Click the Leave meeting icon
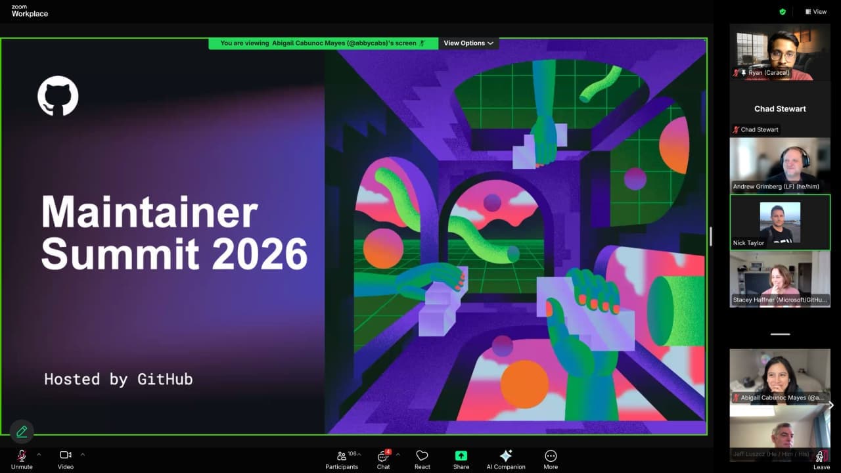This screenshot has width=841, height=473. 821,456
